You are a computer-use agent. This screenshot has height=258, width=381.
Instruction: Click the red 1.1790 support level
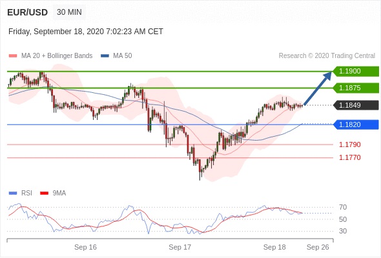pyautogui.click(x=349, y=144)
